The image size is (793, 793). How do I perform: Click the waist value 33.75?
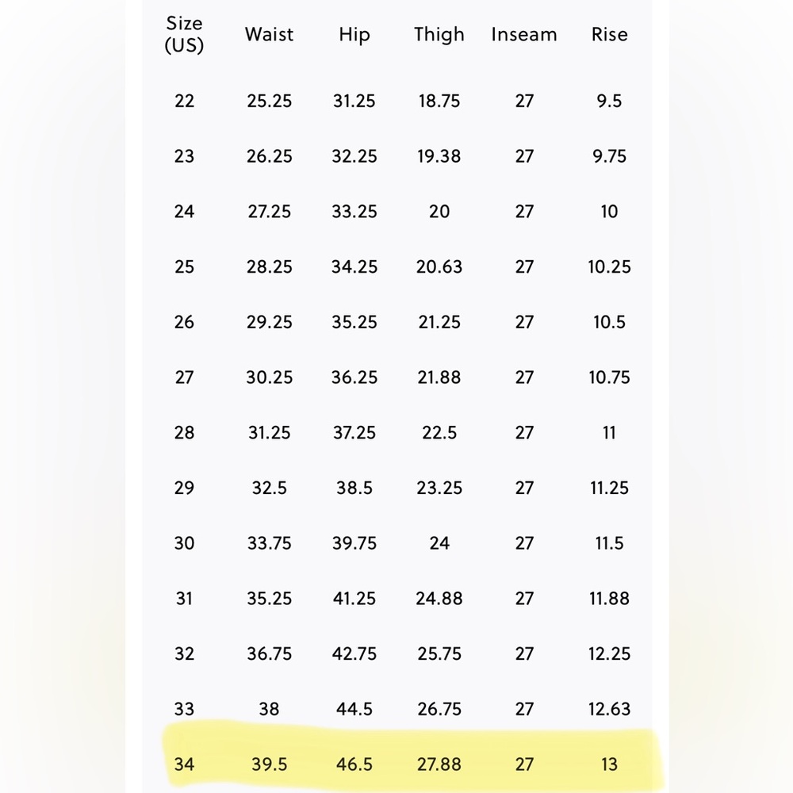click(x=269, y=543)
